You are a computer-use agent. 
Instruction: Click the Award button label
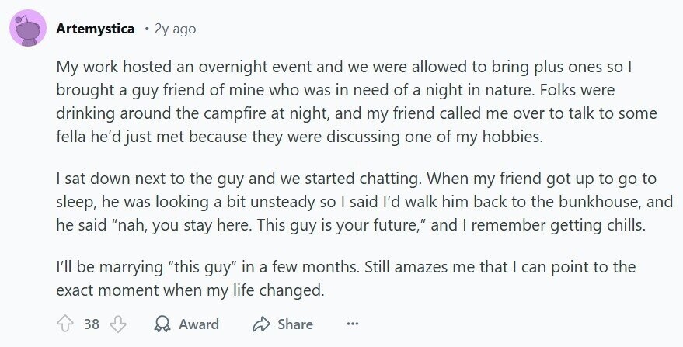tap(199, 324)
